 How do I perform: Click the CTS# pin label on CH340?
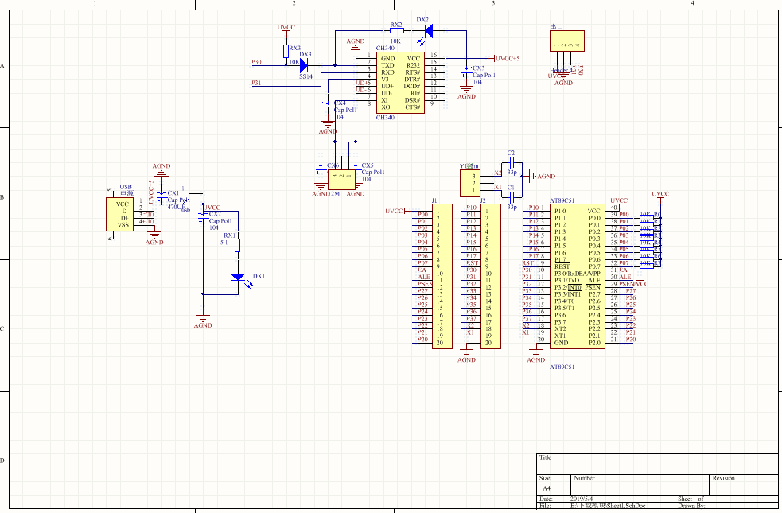(412, 107)
